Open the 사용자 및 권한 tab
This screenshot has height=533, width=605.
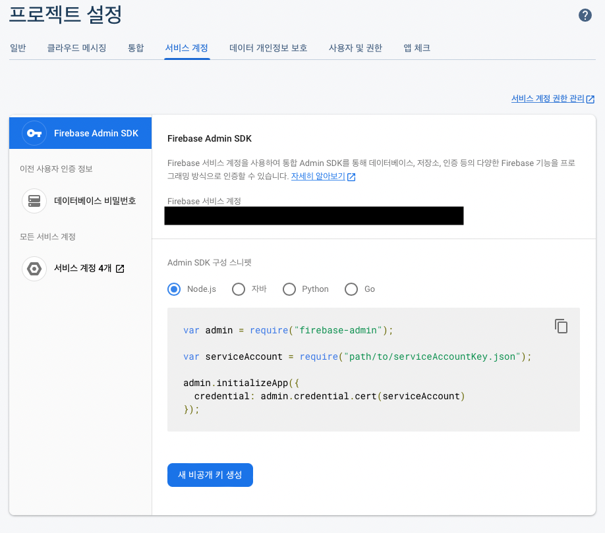click(355, 48)
